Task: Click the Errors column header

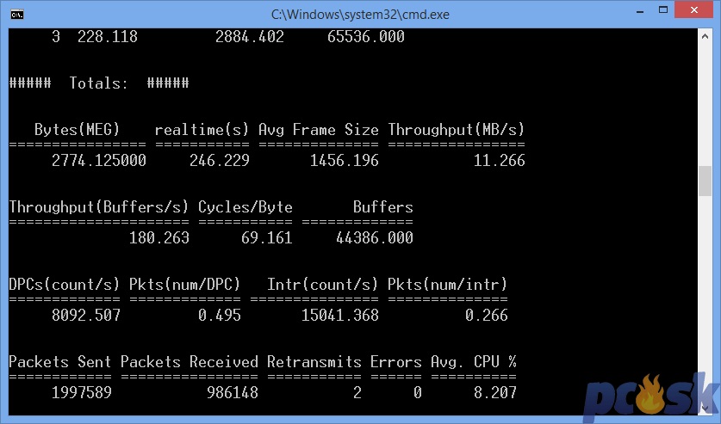Action: [x=396, y=362]
